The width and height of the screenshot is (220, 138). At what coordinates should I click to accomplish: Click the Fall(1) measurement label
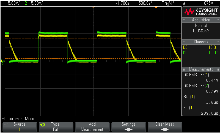(189, 108)
